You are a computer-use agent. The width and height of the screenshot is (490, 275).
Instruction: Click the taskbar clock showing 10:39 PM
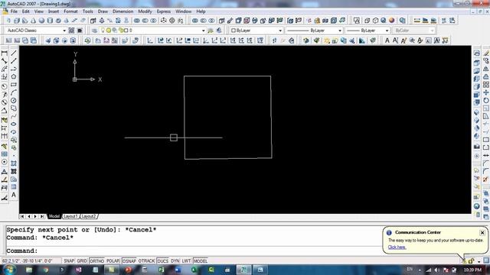[472, 270]
